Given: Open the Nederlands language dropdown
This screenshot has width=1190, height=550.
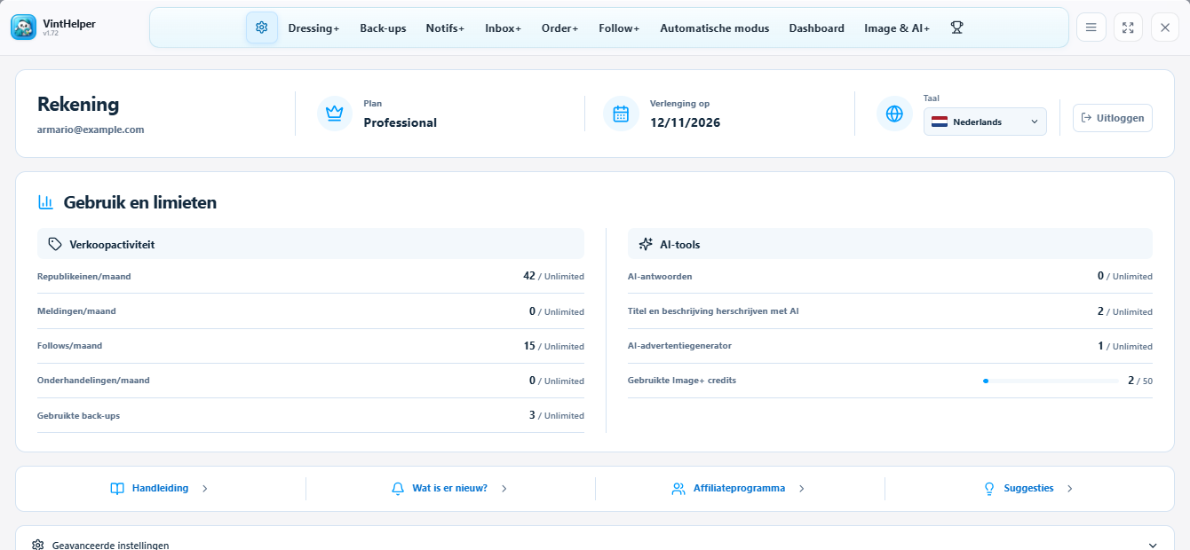Looking at the screenshot, I should (x=985, y=122).
